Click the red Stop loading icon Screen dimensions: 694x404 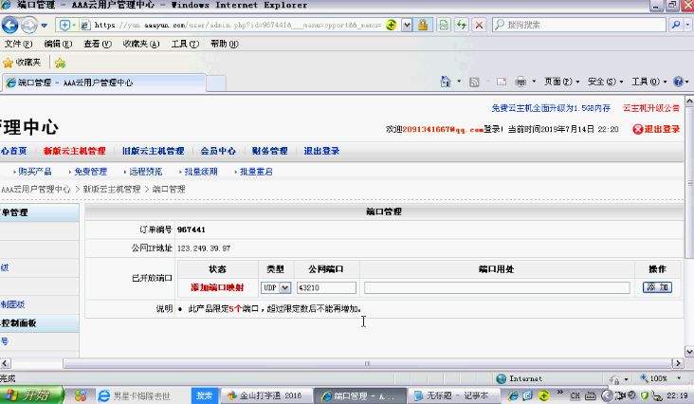(479, 25)
